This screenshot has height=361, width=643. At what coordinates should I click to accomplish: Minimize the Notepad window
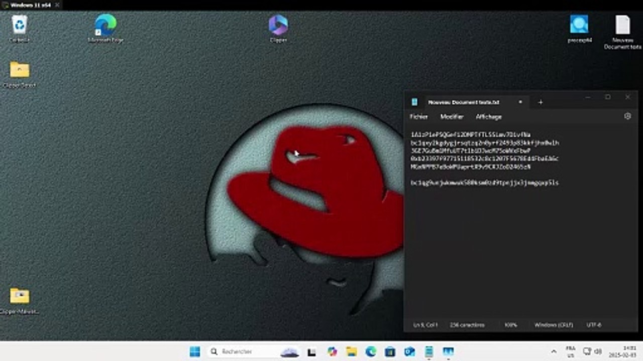pyautogui.click(x=588, y=97)
